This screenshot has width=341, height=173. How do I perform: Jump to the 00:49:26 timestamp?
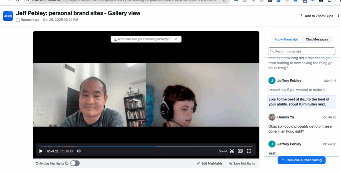(x=329, y=117)
